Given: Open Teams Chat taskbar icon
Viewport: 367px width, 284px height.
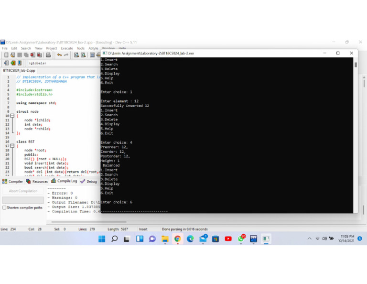Looking at the screenshot, I should [152, 239].
